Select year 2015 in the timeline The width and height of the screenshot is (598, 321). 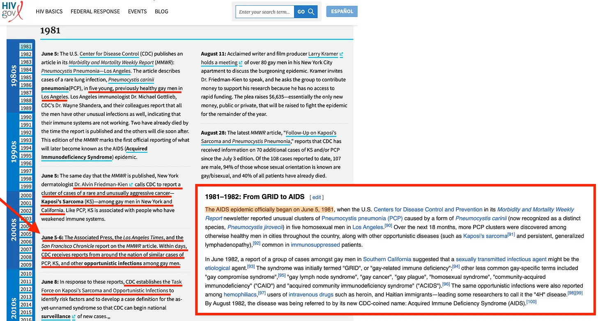coord(26,312)
